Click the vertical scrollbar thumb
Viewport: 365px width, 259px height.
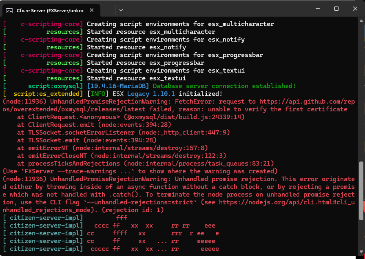[361, 190]
